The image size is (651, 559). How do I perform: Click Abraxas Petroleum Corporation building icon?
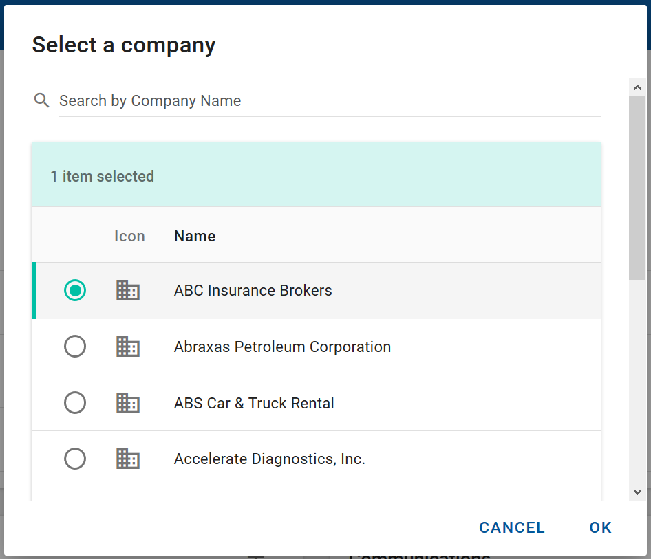(x=128, y=347)
